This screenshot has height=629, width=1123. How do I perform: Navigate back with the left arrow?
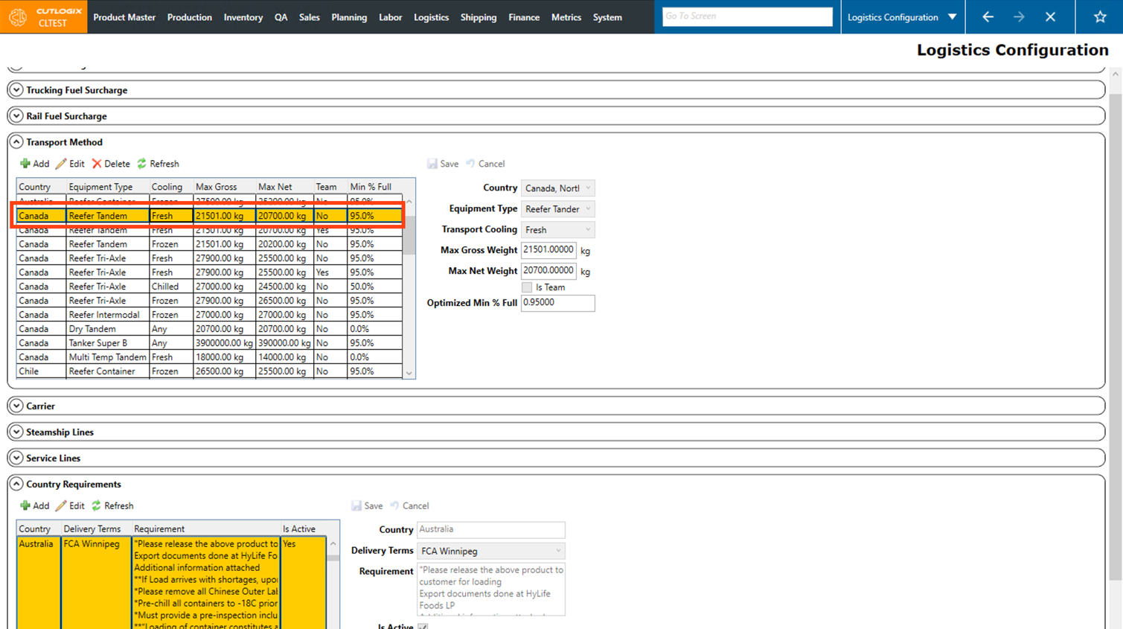point(988,17)
